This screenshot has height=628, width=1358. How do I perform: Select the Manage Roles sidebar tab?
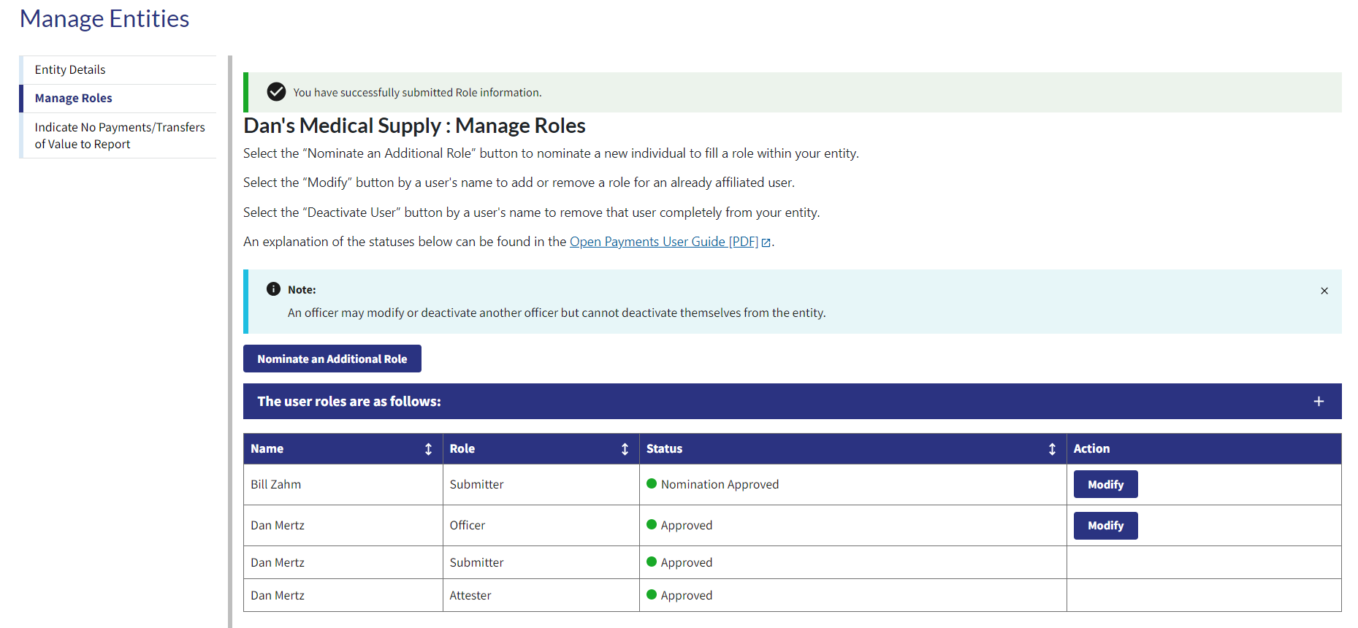pyautogui.click(x=74, y=98)
